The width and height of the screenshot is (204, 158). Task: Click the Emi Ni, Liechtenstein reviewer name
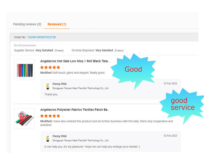(x=25, y=45)
